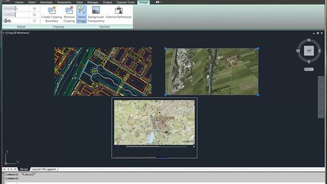Click the Fade icon in Adjust panel

pos(7,20)
